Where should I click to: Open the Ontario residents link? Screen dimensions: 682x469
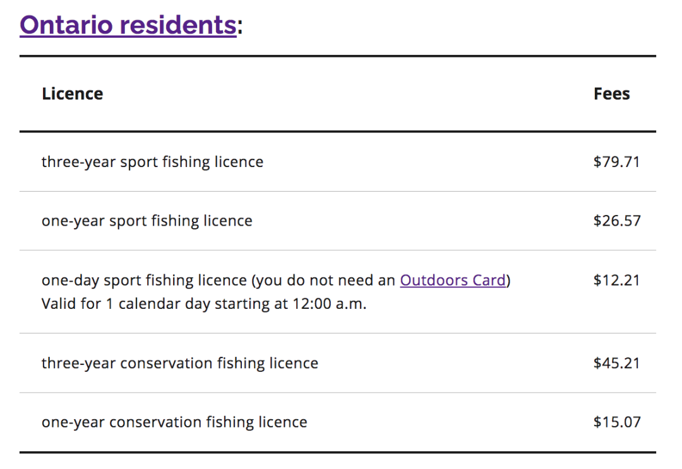pyautogui.click(x=128, y=25)
